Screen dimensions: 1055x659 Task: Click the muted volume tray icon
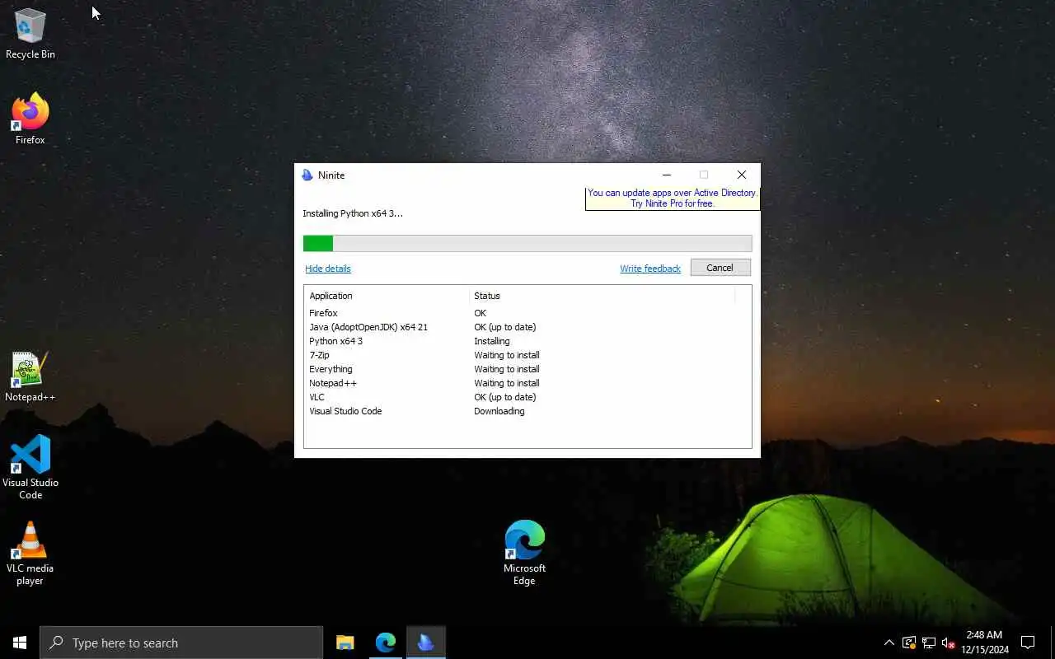point(949,643)
